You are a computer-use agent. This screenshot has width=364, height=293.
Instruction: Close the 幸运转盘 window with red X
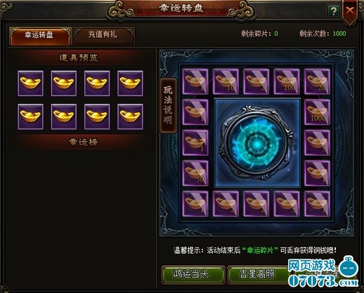(350, 11)
